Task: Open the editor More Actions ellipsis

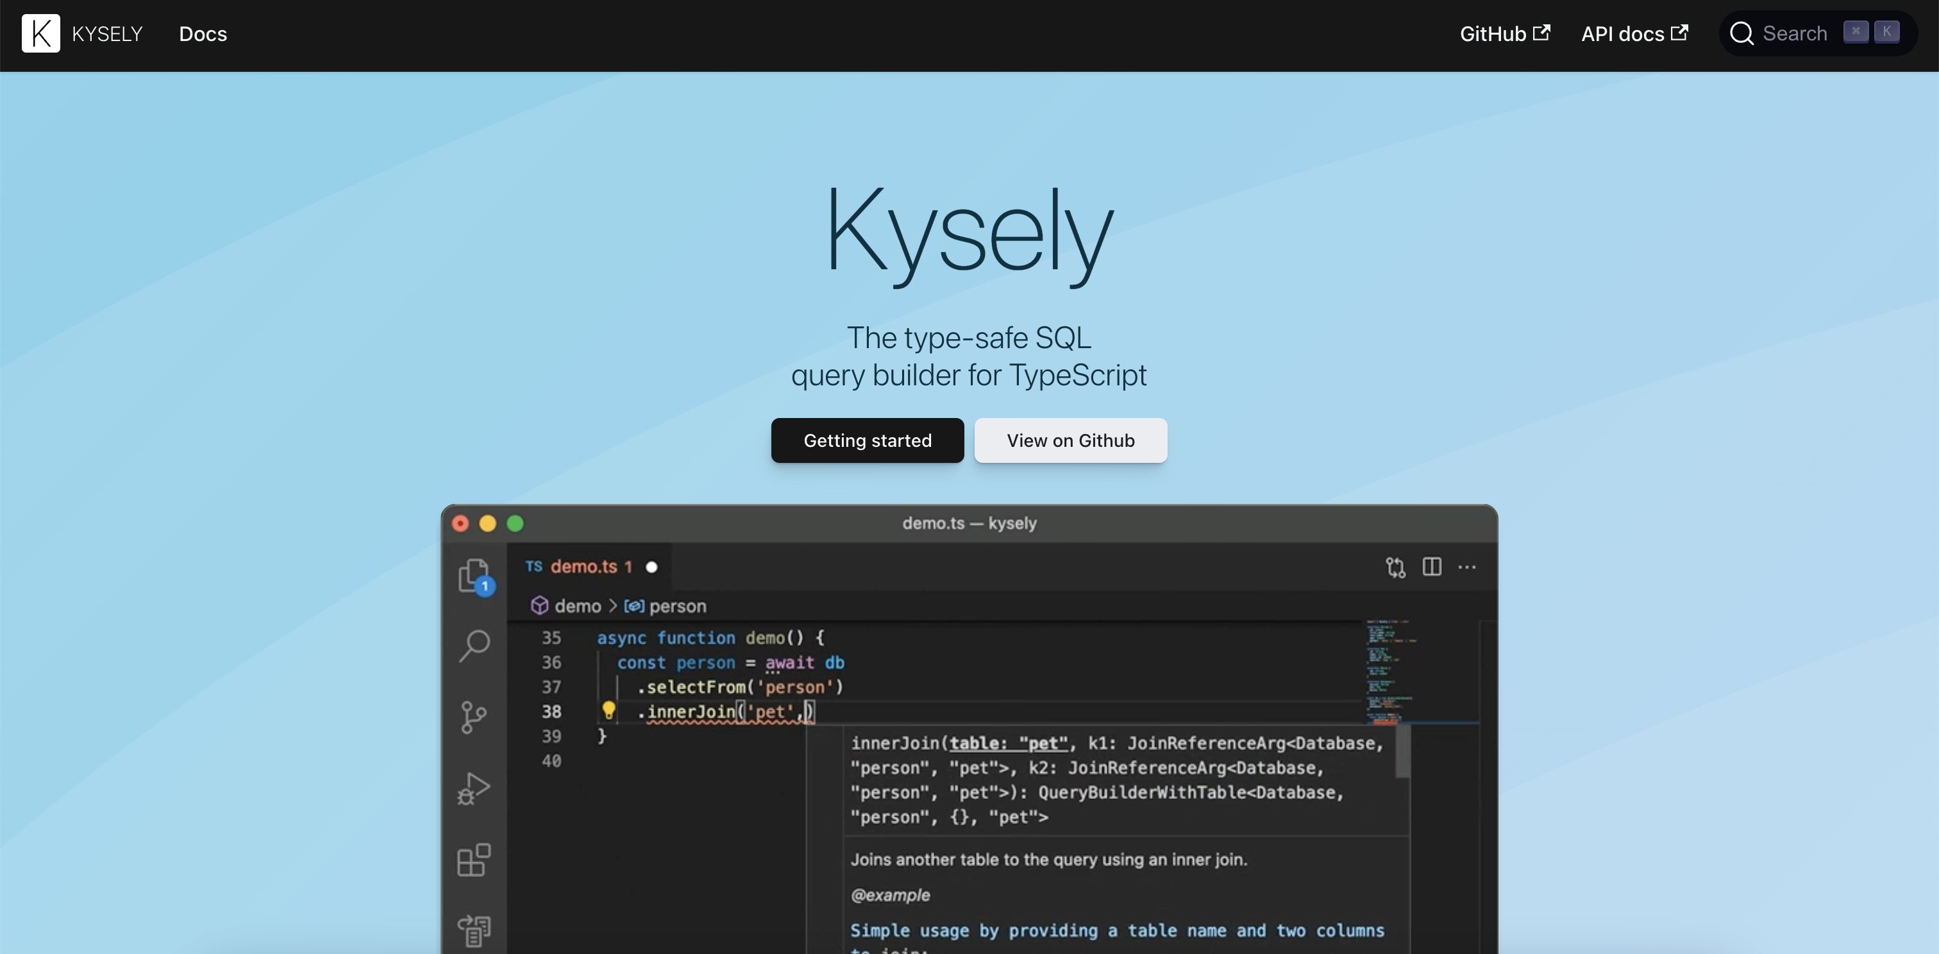Action: (x=1466, y=567)
